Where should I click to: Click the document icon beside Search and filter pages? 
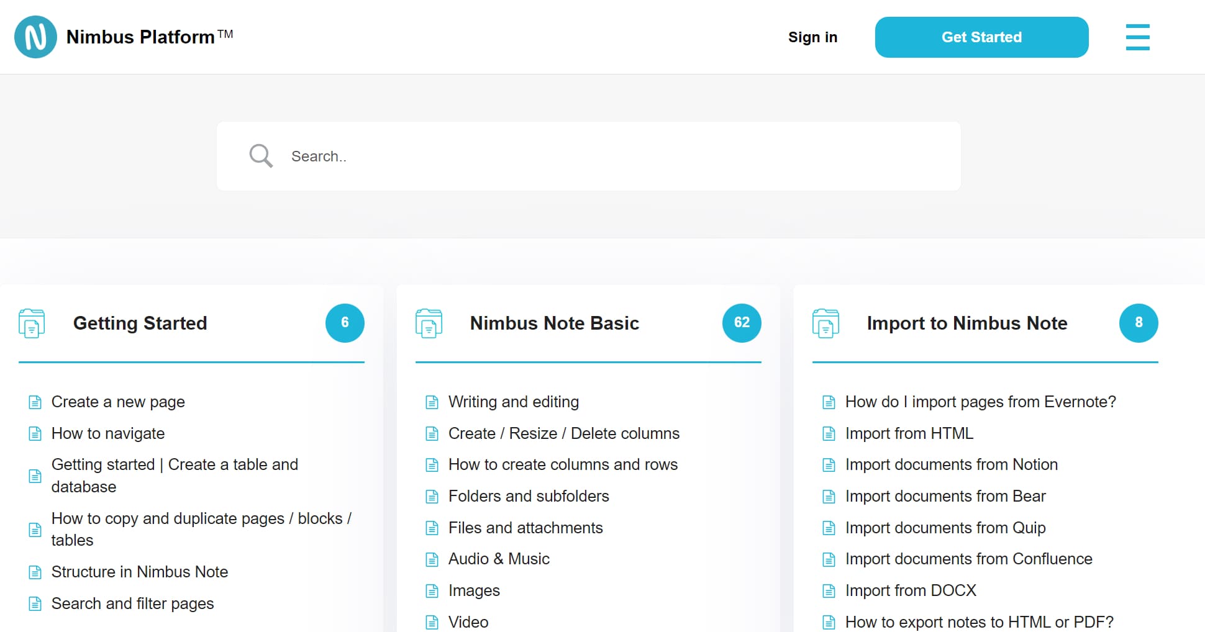coord(35,603)
